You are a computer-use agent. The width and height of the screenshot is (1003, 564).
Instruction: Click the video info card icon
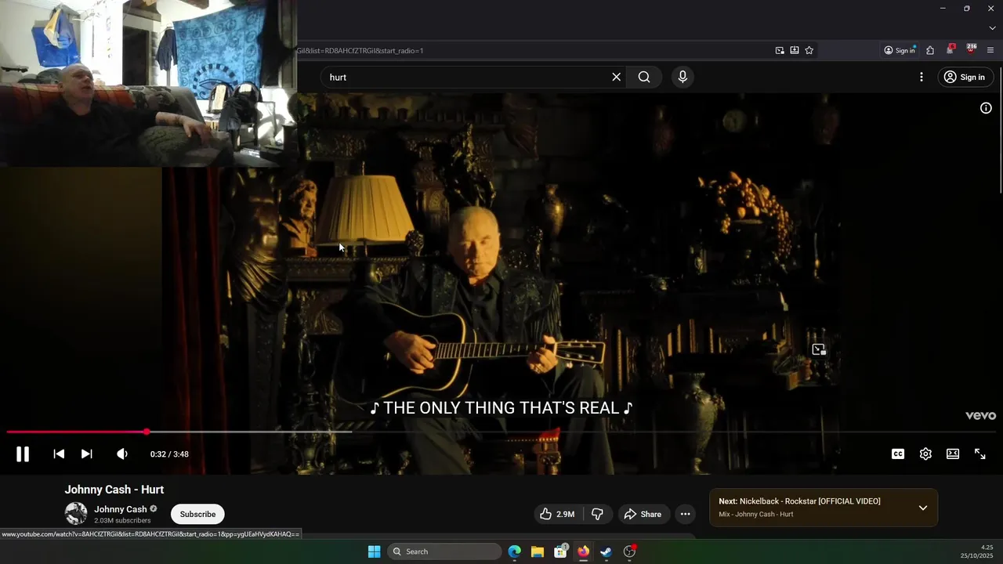click(x=986, y=108)
